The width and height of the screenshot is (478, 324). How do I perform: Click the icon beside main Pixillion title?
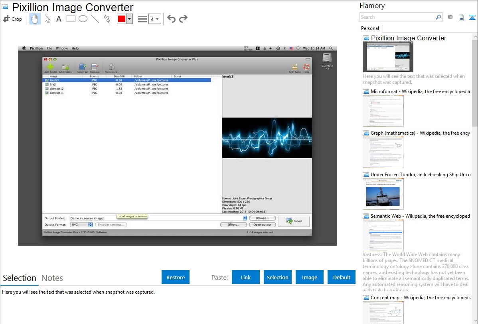click(5, 7)
